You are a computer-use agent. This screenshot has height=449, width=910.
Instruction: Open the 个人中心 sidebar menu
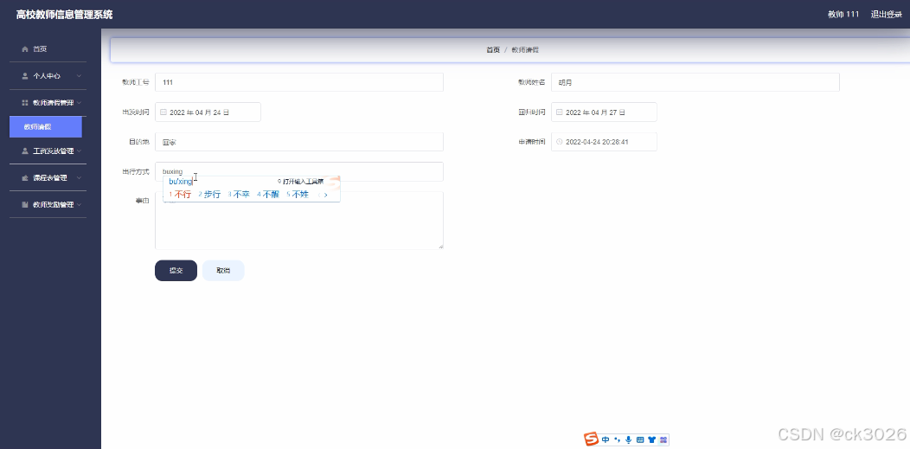point(48,76)
